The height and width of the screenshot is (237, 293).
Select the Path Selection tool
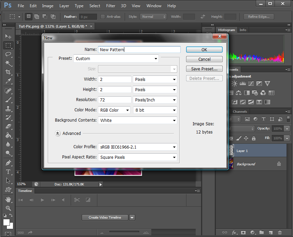pos(8,181)
